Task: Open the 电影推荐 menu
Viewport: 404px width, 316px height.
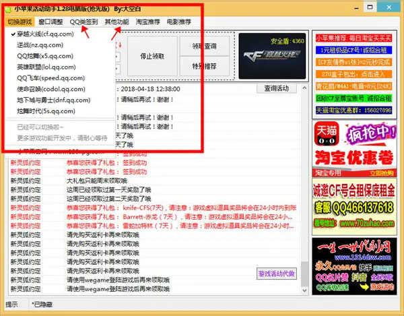Action: [x=179, y=22]
